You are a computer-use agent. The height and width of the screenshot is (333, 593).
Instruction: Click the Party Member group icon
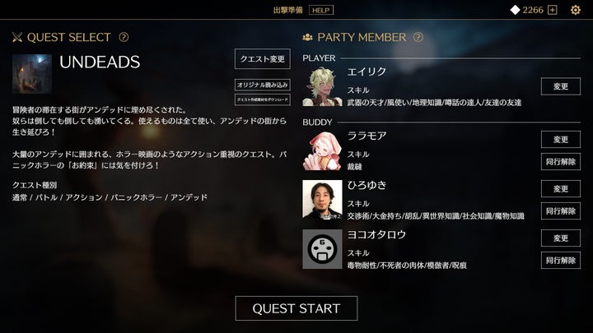[x=307, y=37]
